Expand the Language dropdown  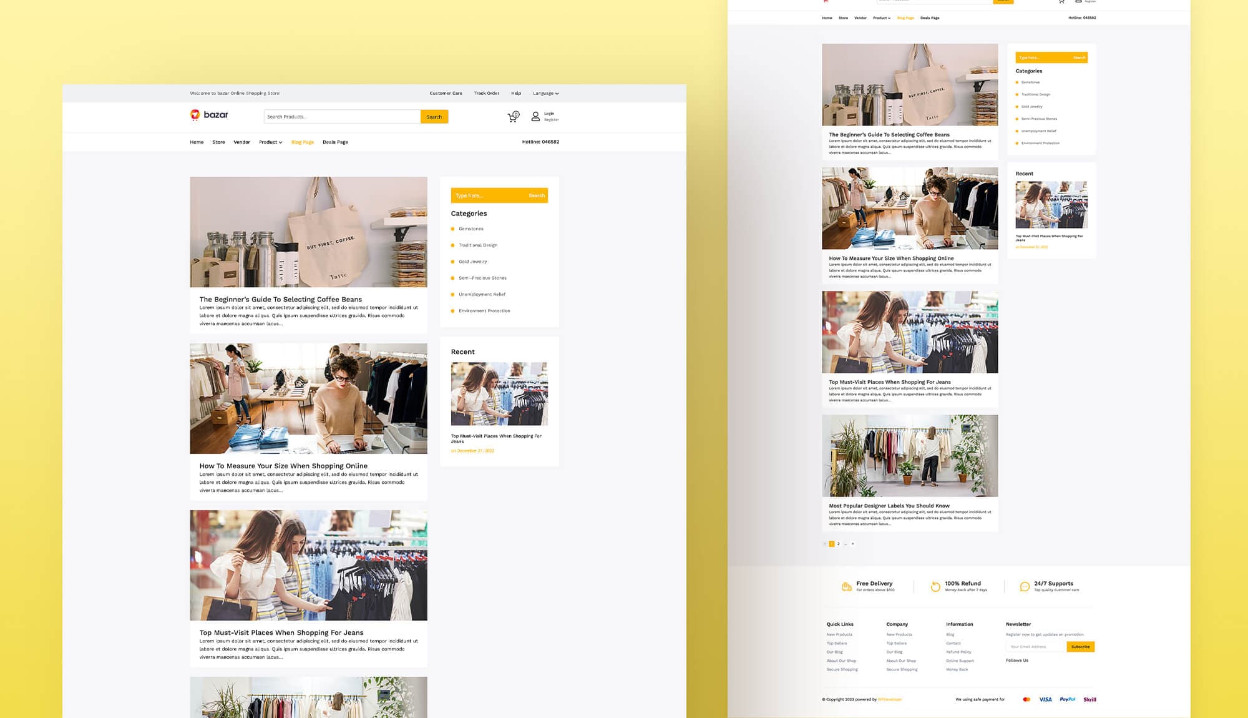click(x=544, y=93)
